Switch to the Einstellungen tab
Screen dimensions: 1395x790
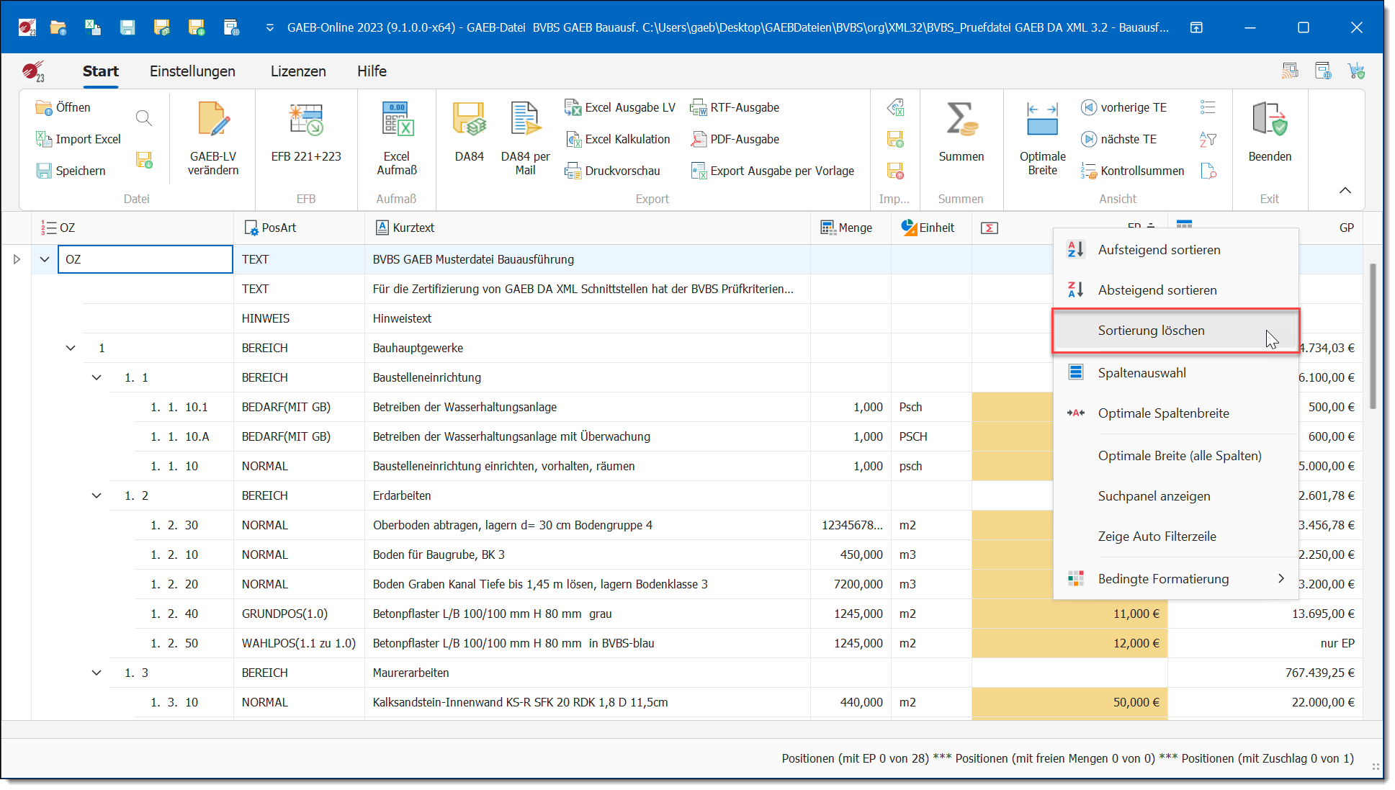pyautogui.click(x=192, y=71)
